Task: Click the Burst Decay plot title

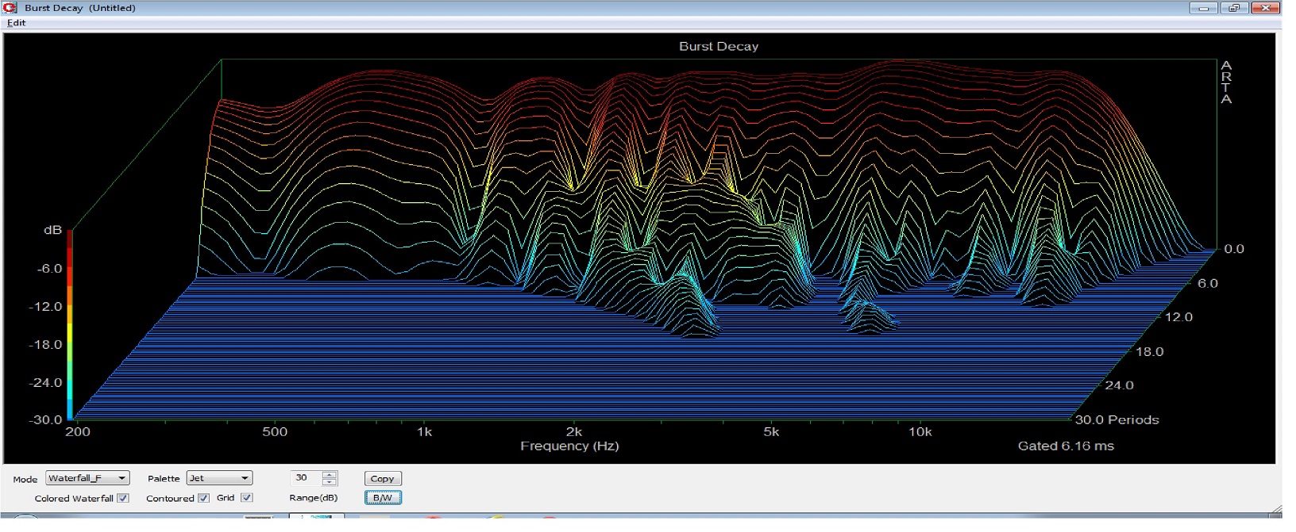Action: (x=718, y=46)
